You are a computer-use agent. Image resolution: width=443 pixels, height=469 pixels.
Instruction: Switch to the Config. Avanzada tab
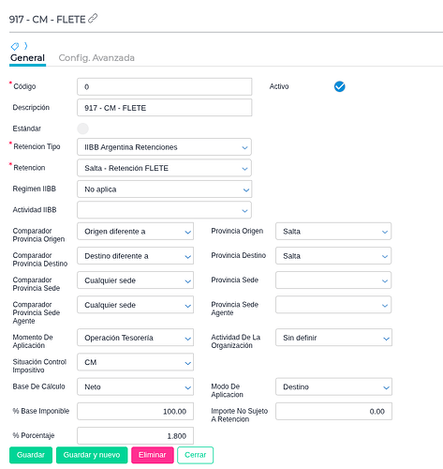(96, 58)
